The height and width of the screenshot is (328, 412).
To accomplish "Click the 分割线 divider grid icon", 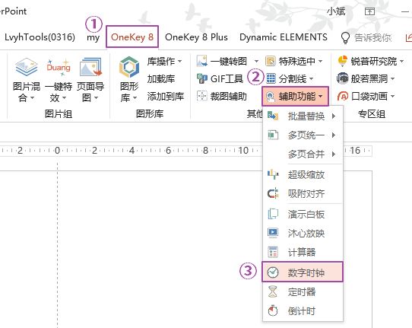I will [271, 78].
